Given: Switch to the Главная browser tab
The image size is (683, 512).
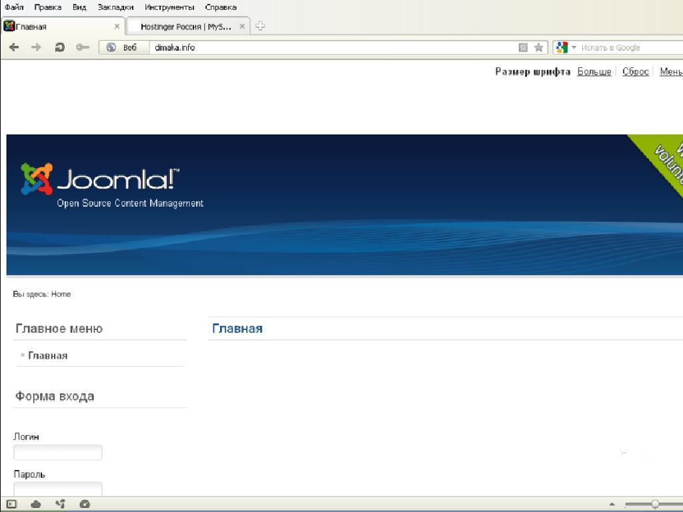Looking at the screenshot, I should 63,26.
